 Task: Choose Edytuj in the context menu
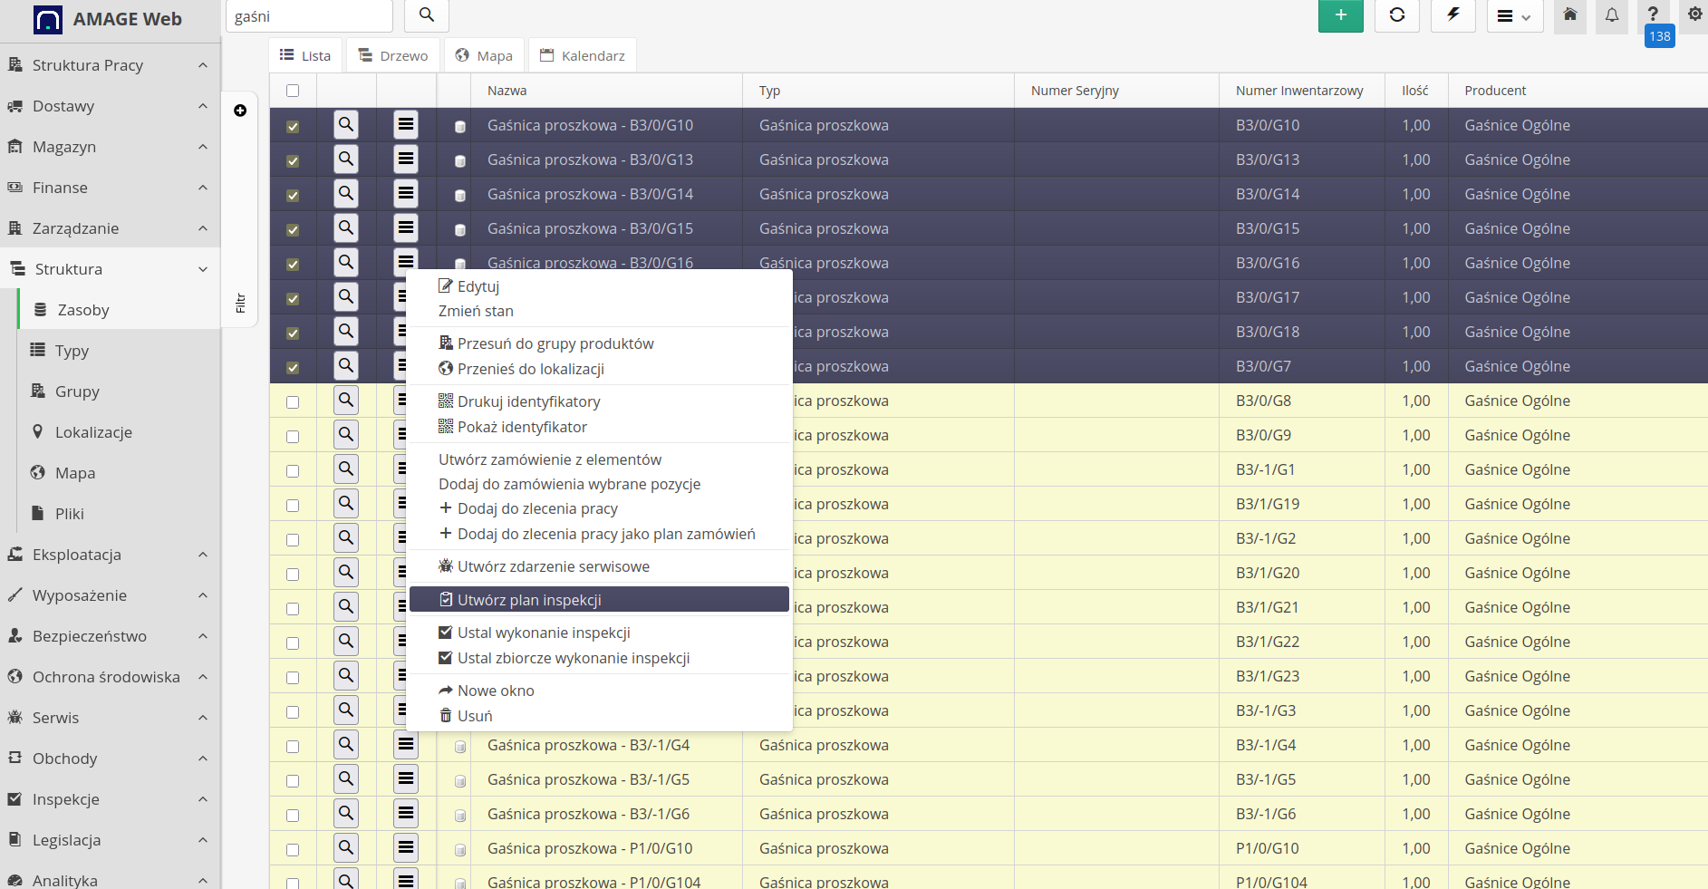pyautogui.click(x=599, y=286)
